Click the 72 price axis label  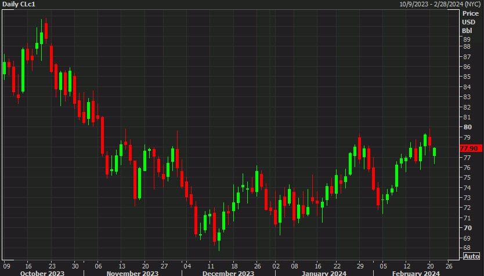click(x=467, y=208)
